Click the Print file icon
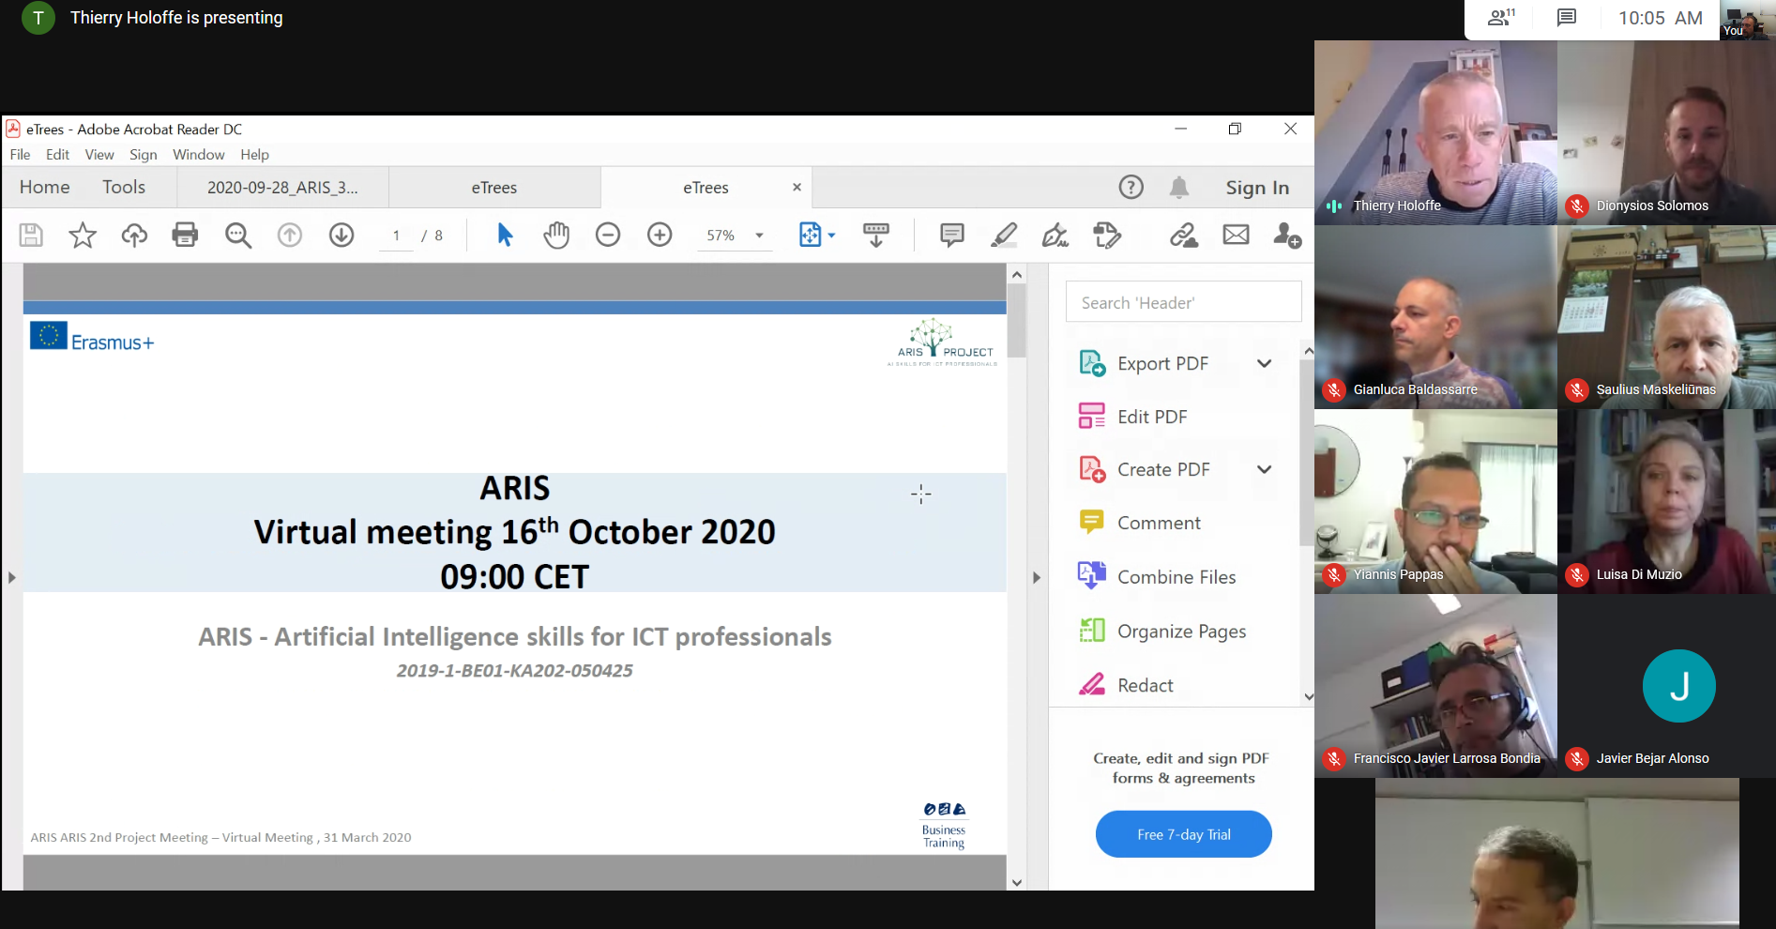This screenshot has width=1776, height=929. click(x=185, y=235)
